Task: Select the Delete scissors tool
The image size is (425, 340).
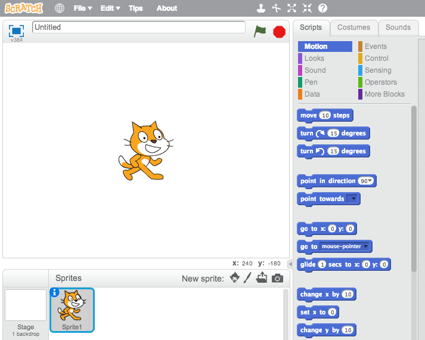Action: click(x=276, y=8)
